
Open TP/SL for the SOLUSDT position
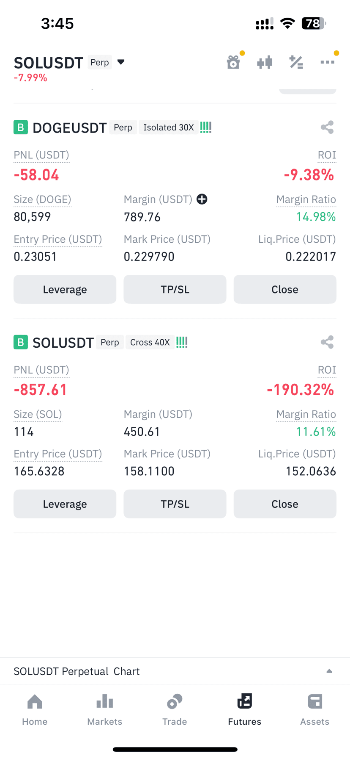175,504
